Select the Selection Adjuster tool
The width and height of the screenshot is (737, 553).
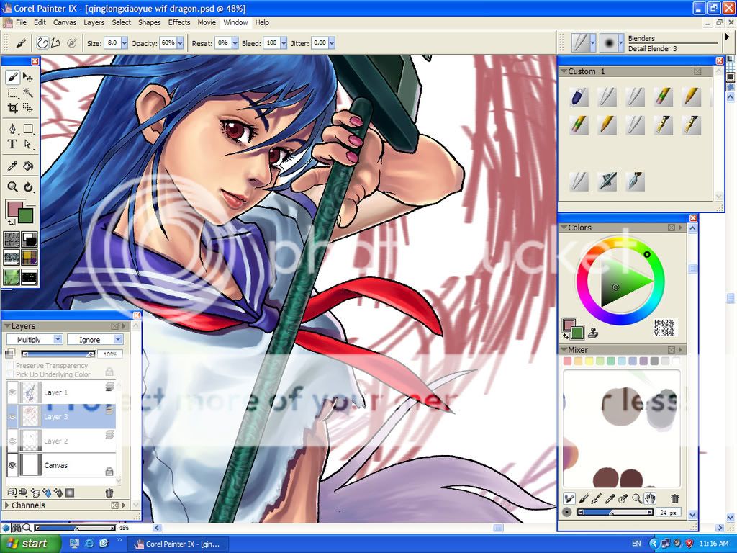click(28, 108)
